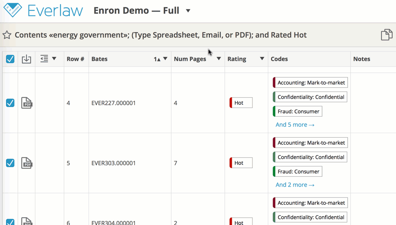Open the Num Pages column dropdown
The height and width of the screenshot is (225, 396).
219,59
